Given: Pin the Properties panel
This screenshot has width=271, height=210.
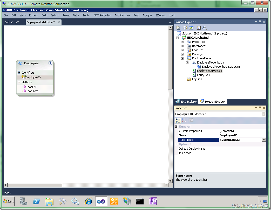Looking at the screenshot, I should [260, 108].
